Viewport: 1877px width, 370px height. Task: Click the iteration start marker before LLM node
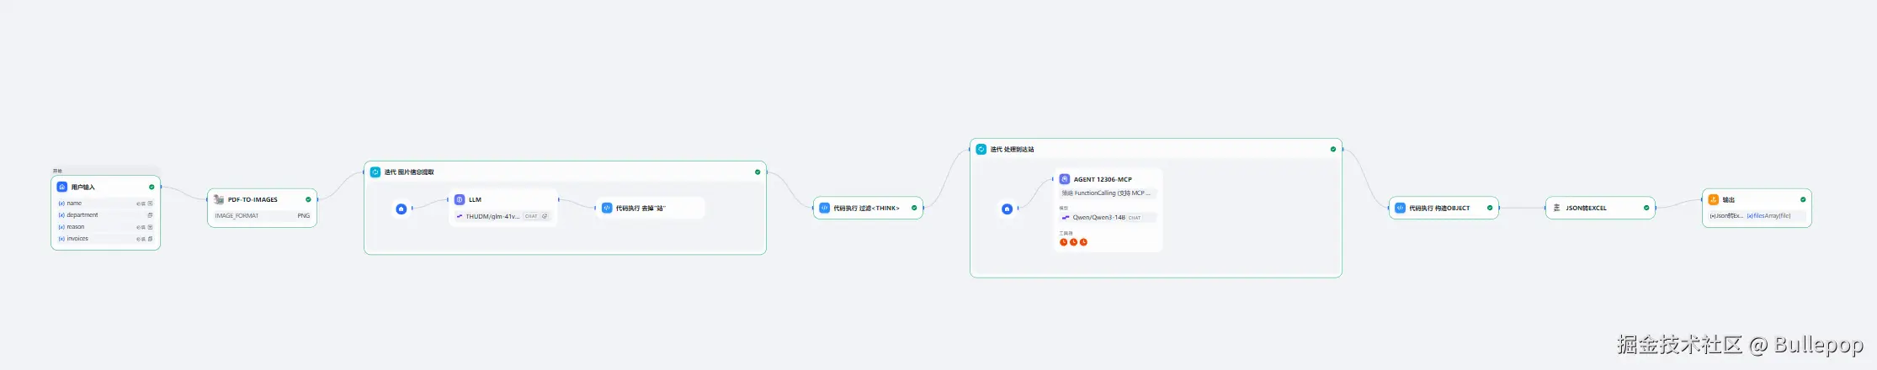click(x=401, y=209)
